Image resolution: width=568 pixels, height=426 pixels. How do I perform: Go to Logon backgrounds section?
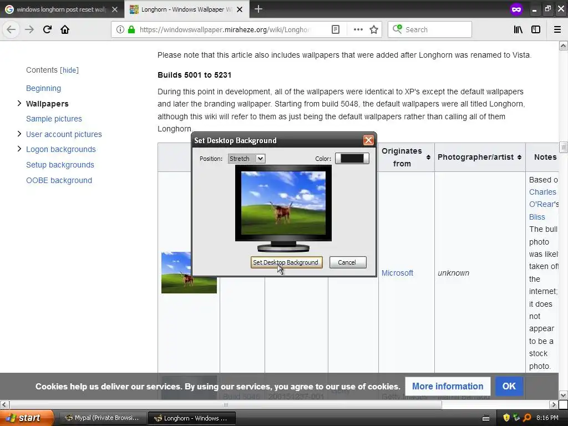point(61,149)
